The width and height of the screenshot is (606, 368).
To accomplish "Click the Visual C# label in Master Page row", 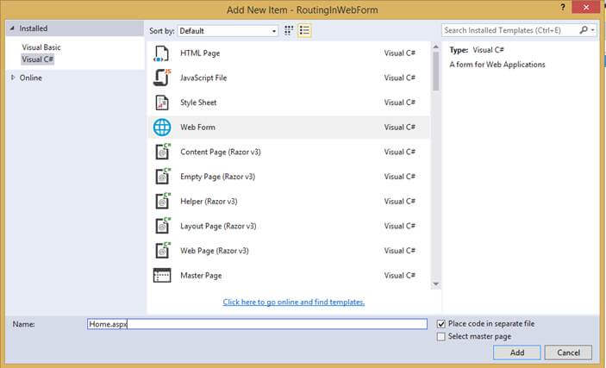I will click(400, 276).
